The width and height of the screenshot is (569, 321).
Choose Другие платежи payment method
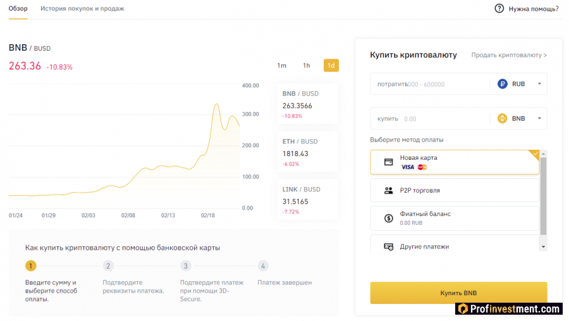(455, 243)
